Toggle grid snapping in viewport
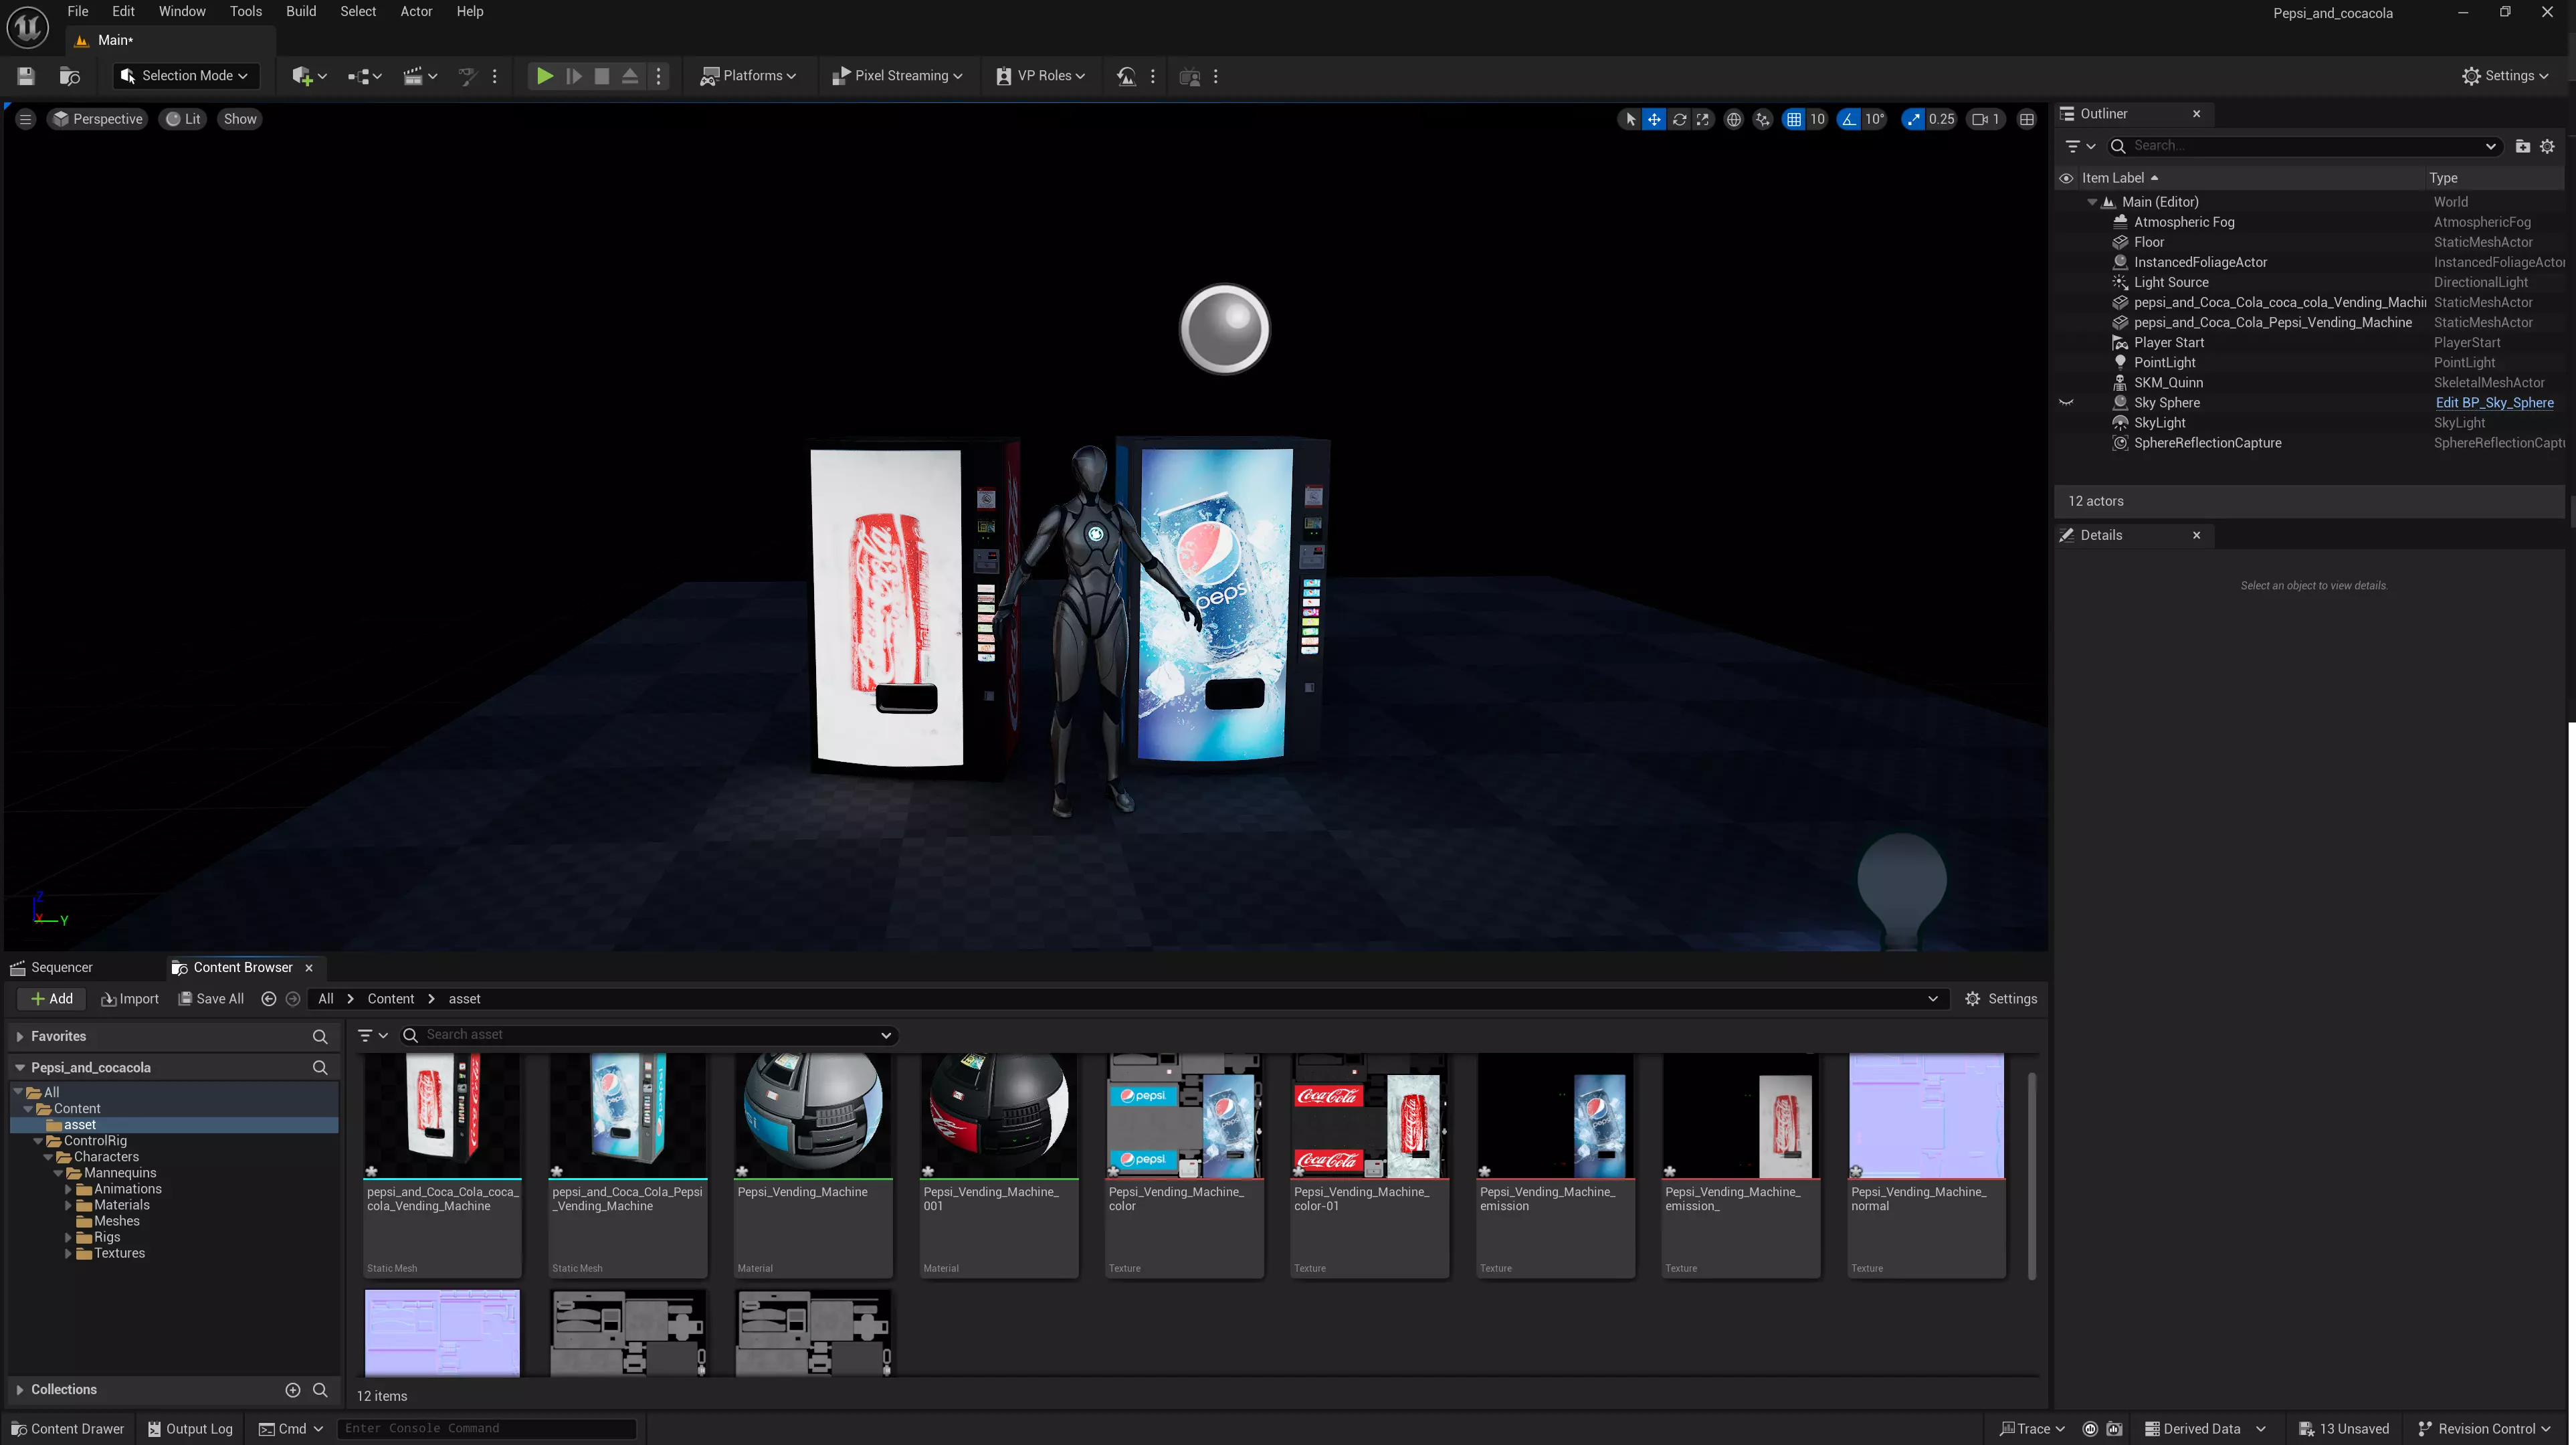The width and height of the screenshot is (2576, 1445). pos(1794,119)
